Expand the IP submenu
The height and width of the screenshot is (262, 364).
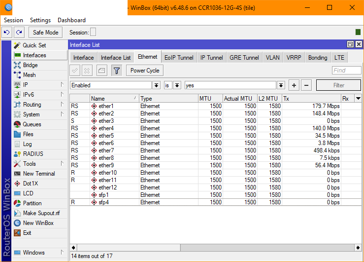[x=62, y=85]
